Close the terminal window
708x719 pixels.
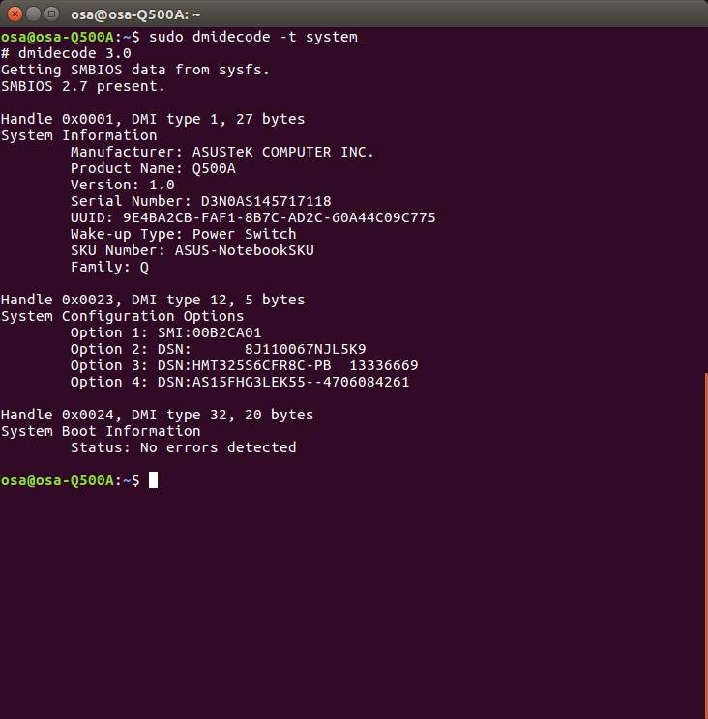click(15, 14)
